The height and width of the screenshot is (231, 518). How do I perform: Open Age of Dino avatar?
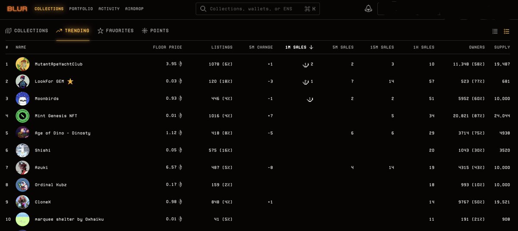point(22,133)
